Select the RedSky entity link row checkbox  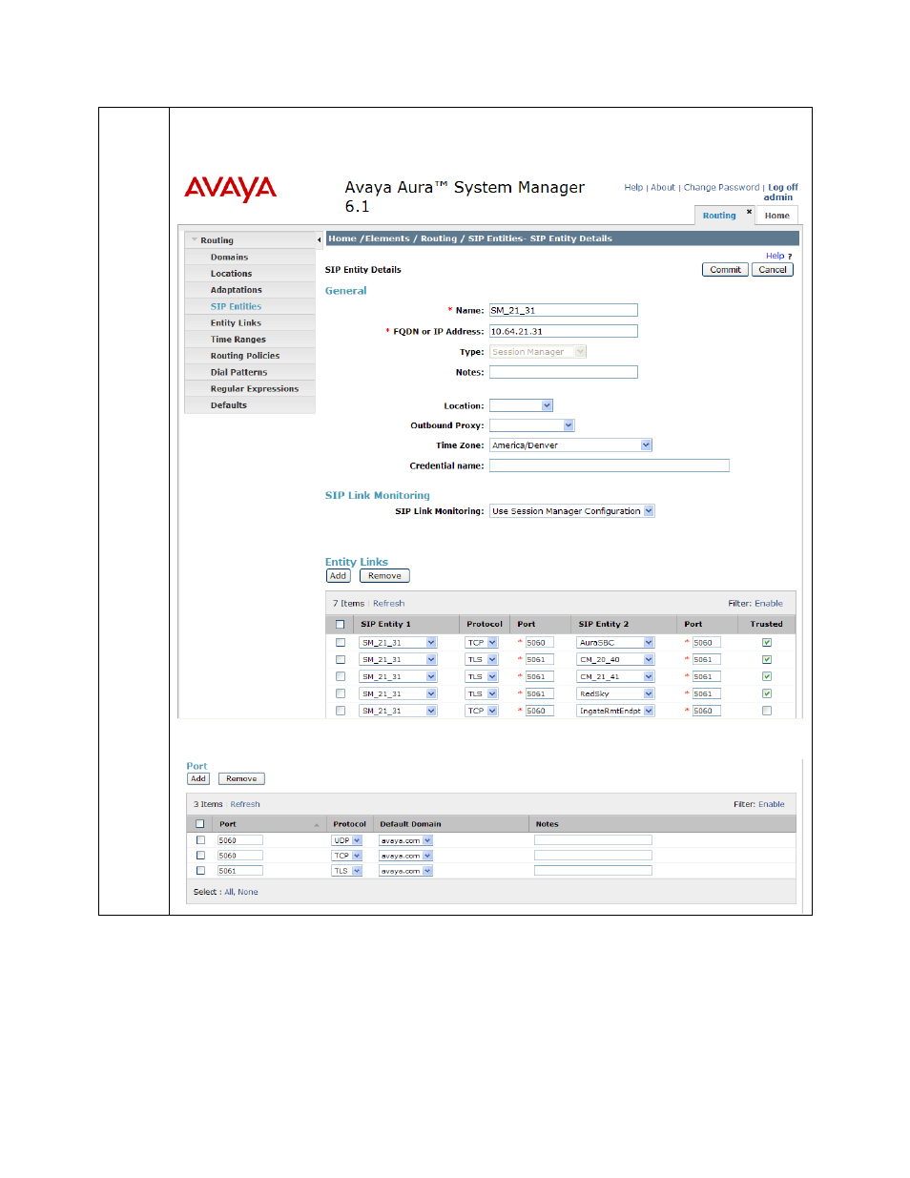point(341,694)
